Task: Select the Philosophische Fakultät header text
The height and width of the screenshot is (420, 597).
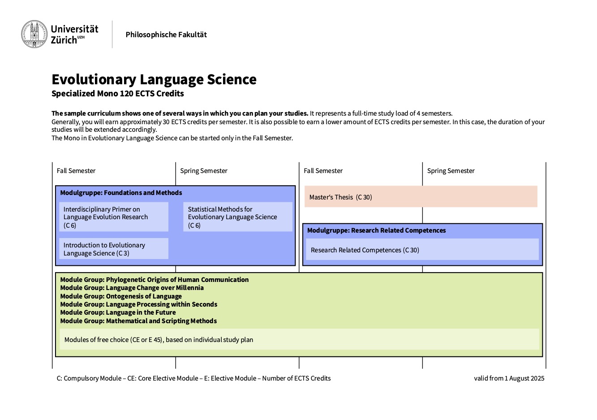Action: point(166,35)
